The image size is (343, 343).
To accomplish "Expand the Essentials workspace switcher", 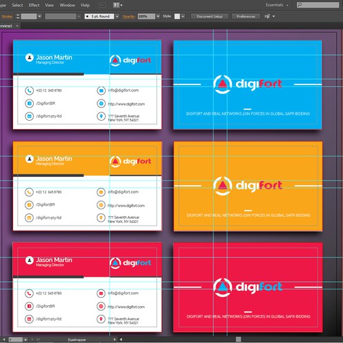I will coord(277,5).
